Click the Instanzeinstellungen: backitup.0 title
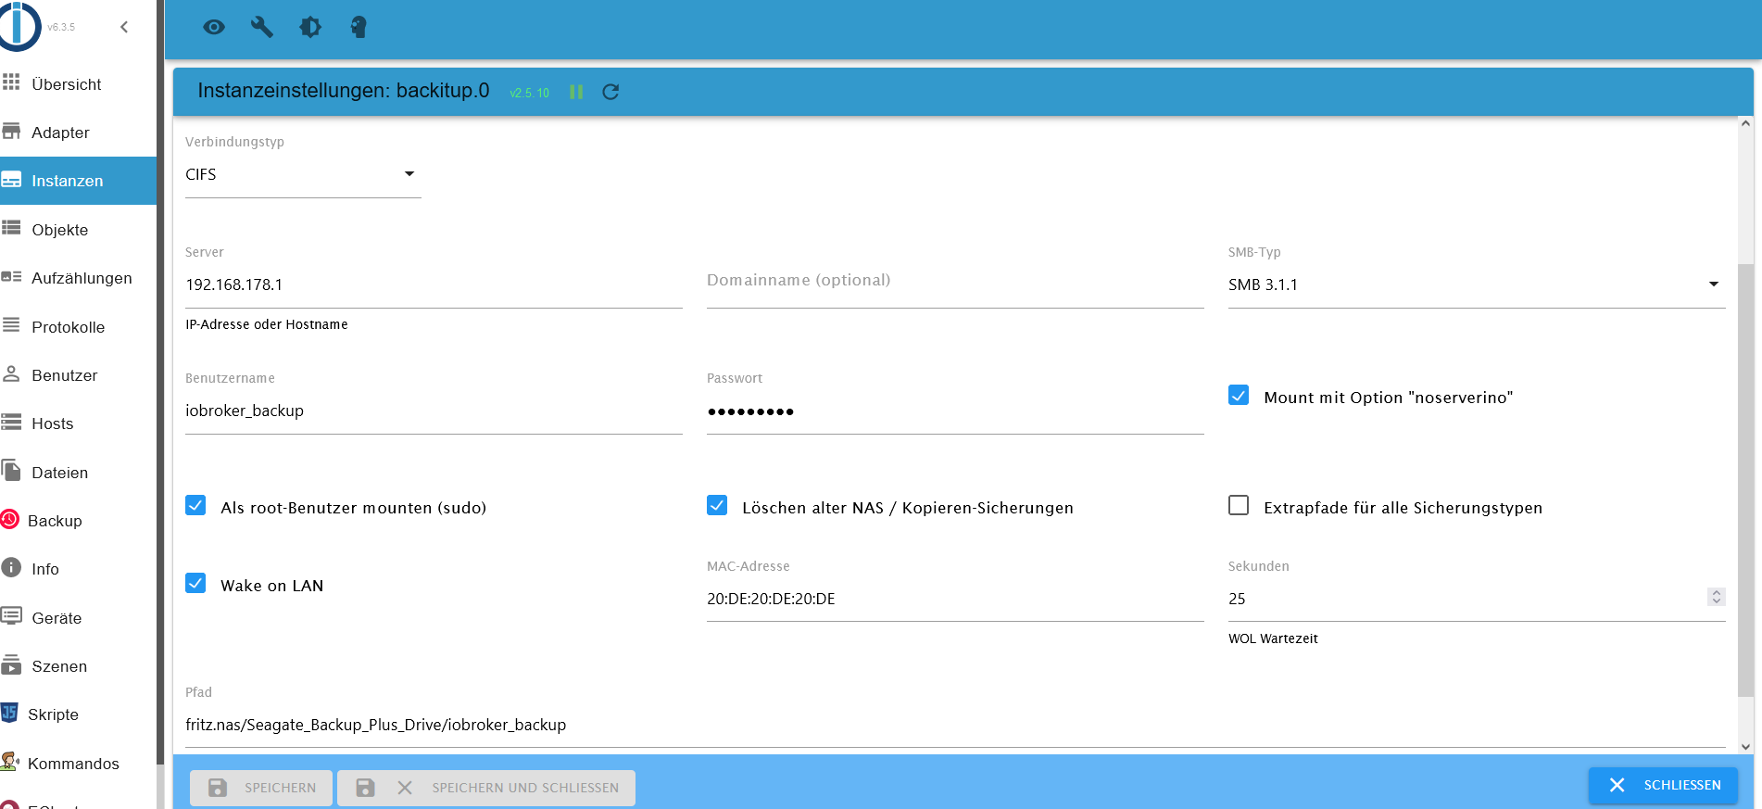This screenshot has width=1762, height=809. coord(344,91)
